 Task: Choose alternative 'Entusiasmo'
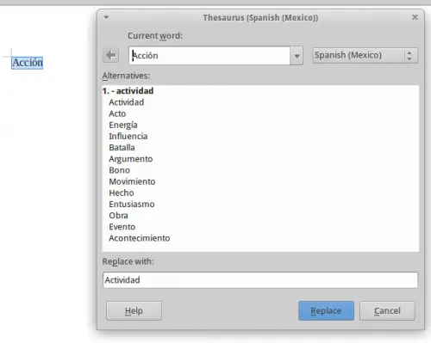pos(132,205)
